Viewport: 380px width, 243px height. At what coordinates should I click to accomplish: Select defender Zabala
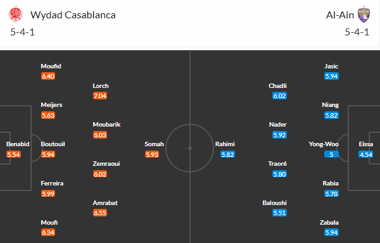point(329,222)
